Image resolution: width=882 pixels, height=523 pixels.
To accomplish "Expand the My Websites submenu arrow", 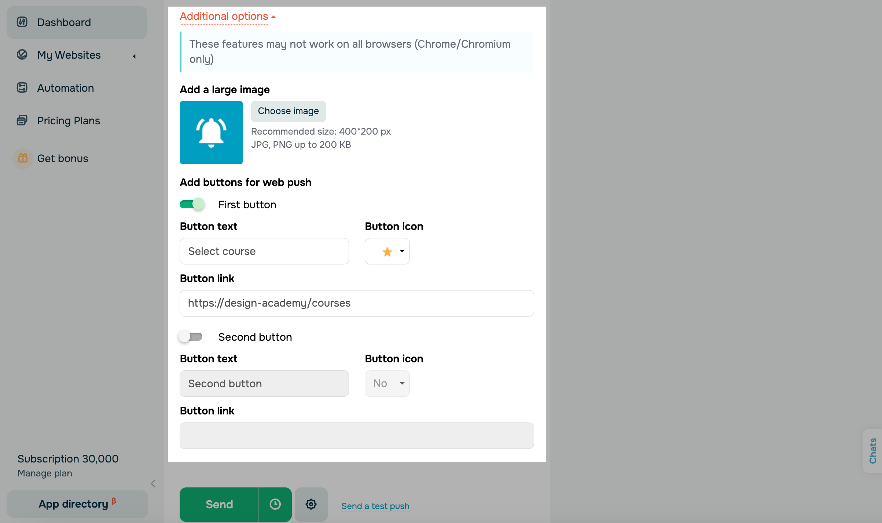I will (135, 56).
